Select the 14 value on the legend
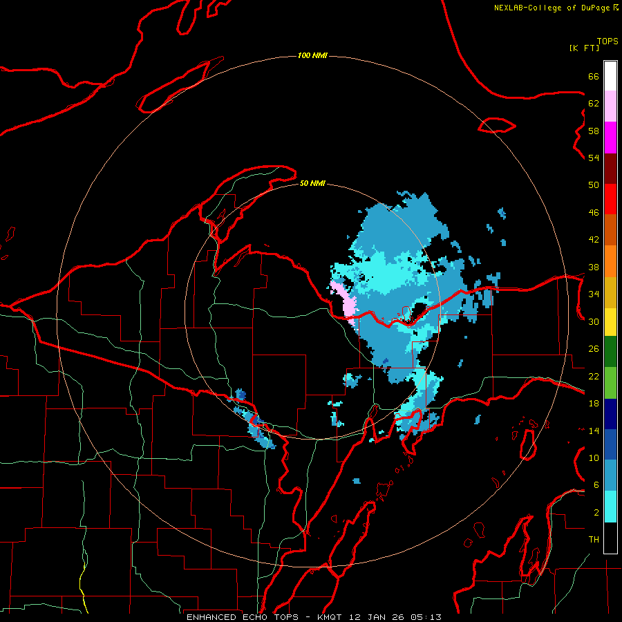The height and width of the screenshot is (622, 622). tap(594, 431)
